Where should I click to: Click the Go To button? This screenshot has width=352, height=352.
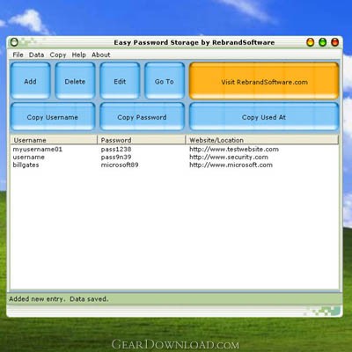165,81
